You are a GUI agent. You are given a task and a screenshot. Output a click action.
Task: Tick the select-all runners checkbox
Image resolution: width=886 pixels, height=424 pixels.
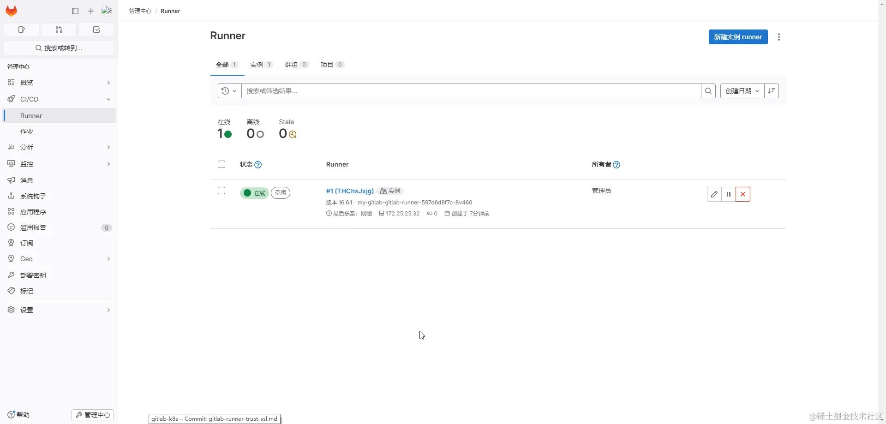click(221, 164)
